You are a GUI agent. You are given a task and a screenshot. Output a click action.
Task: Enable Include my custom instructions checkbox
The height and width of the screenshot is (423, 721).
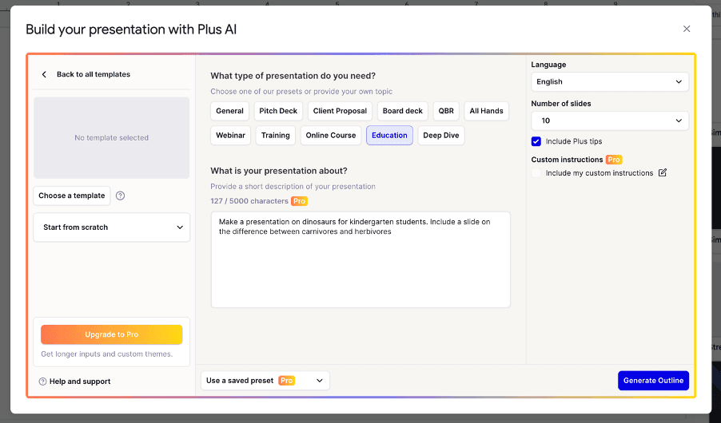point(536,173)
